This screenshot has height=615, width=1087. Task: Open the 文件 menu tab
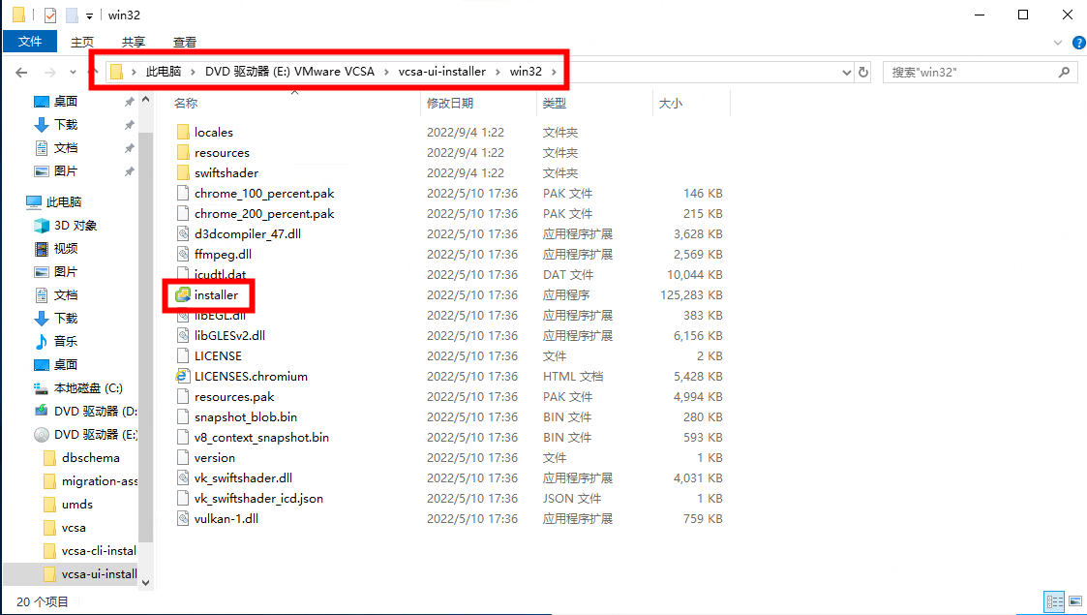[x=30, y=42]
